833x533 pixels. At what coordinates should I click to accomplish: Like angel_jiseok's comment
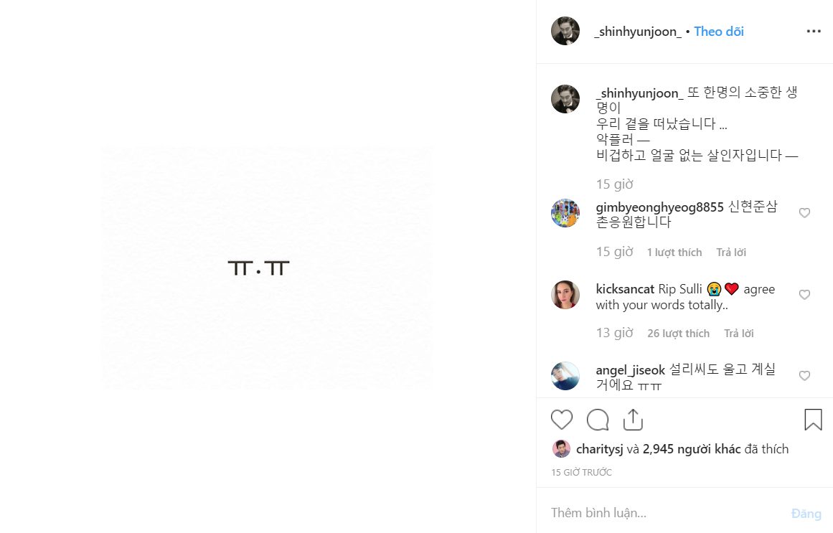click(x=804, y=376)
